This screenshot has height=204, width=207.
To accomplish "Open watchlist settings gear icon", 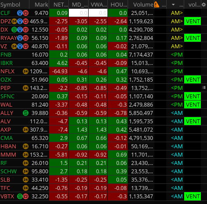I will pyautogui.click(x=203, y=5).
